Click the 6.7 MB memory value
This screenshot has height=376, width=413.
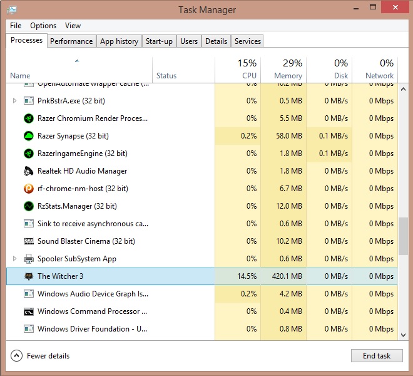291,189
